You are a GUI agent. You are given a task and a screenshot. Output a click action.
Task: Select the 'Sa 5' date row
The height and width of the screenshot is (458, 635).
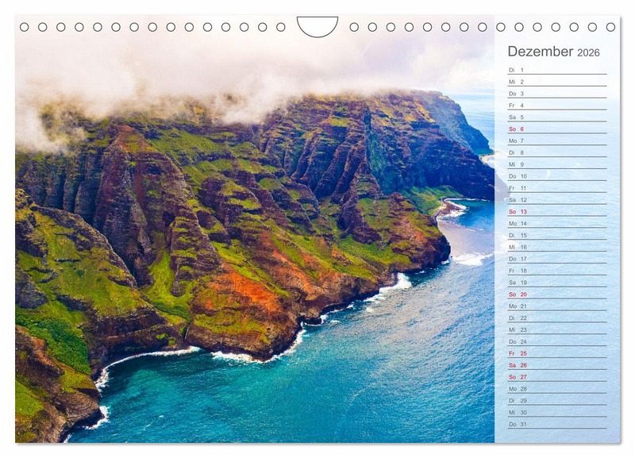coord(557,117)
